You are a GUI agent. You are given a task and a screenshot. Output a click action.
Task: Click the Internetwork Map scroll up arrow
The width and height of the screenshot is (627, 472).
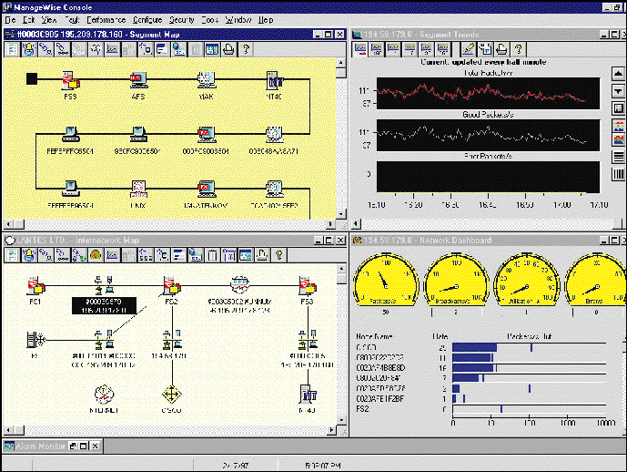[x=341, y=269]
